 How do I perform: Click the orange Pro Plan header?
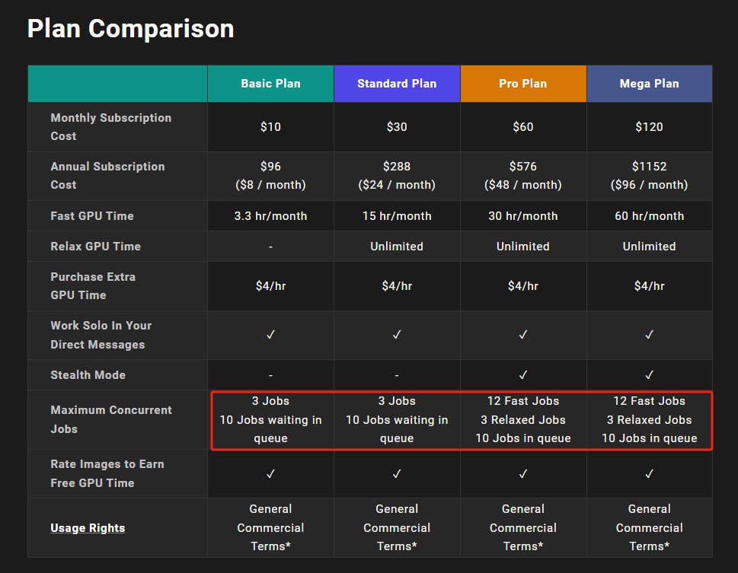click(523, 84)
